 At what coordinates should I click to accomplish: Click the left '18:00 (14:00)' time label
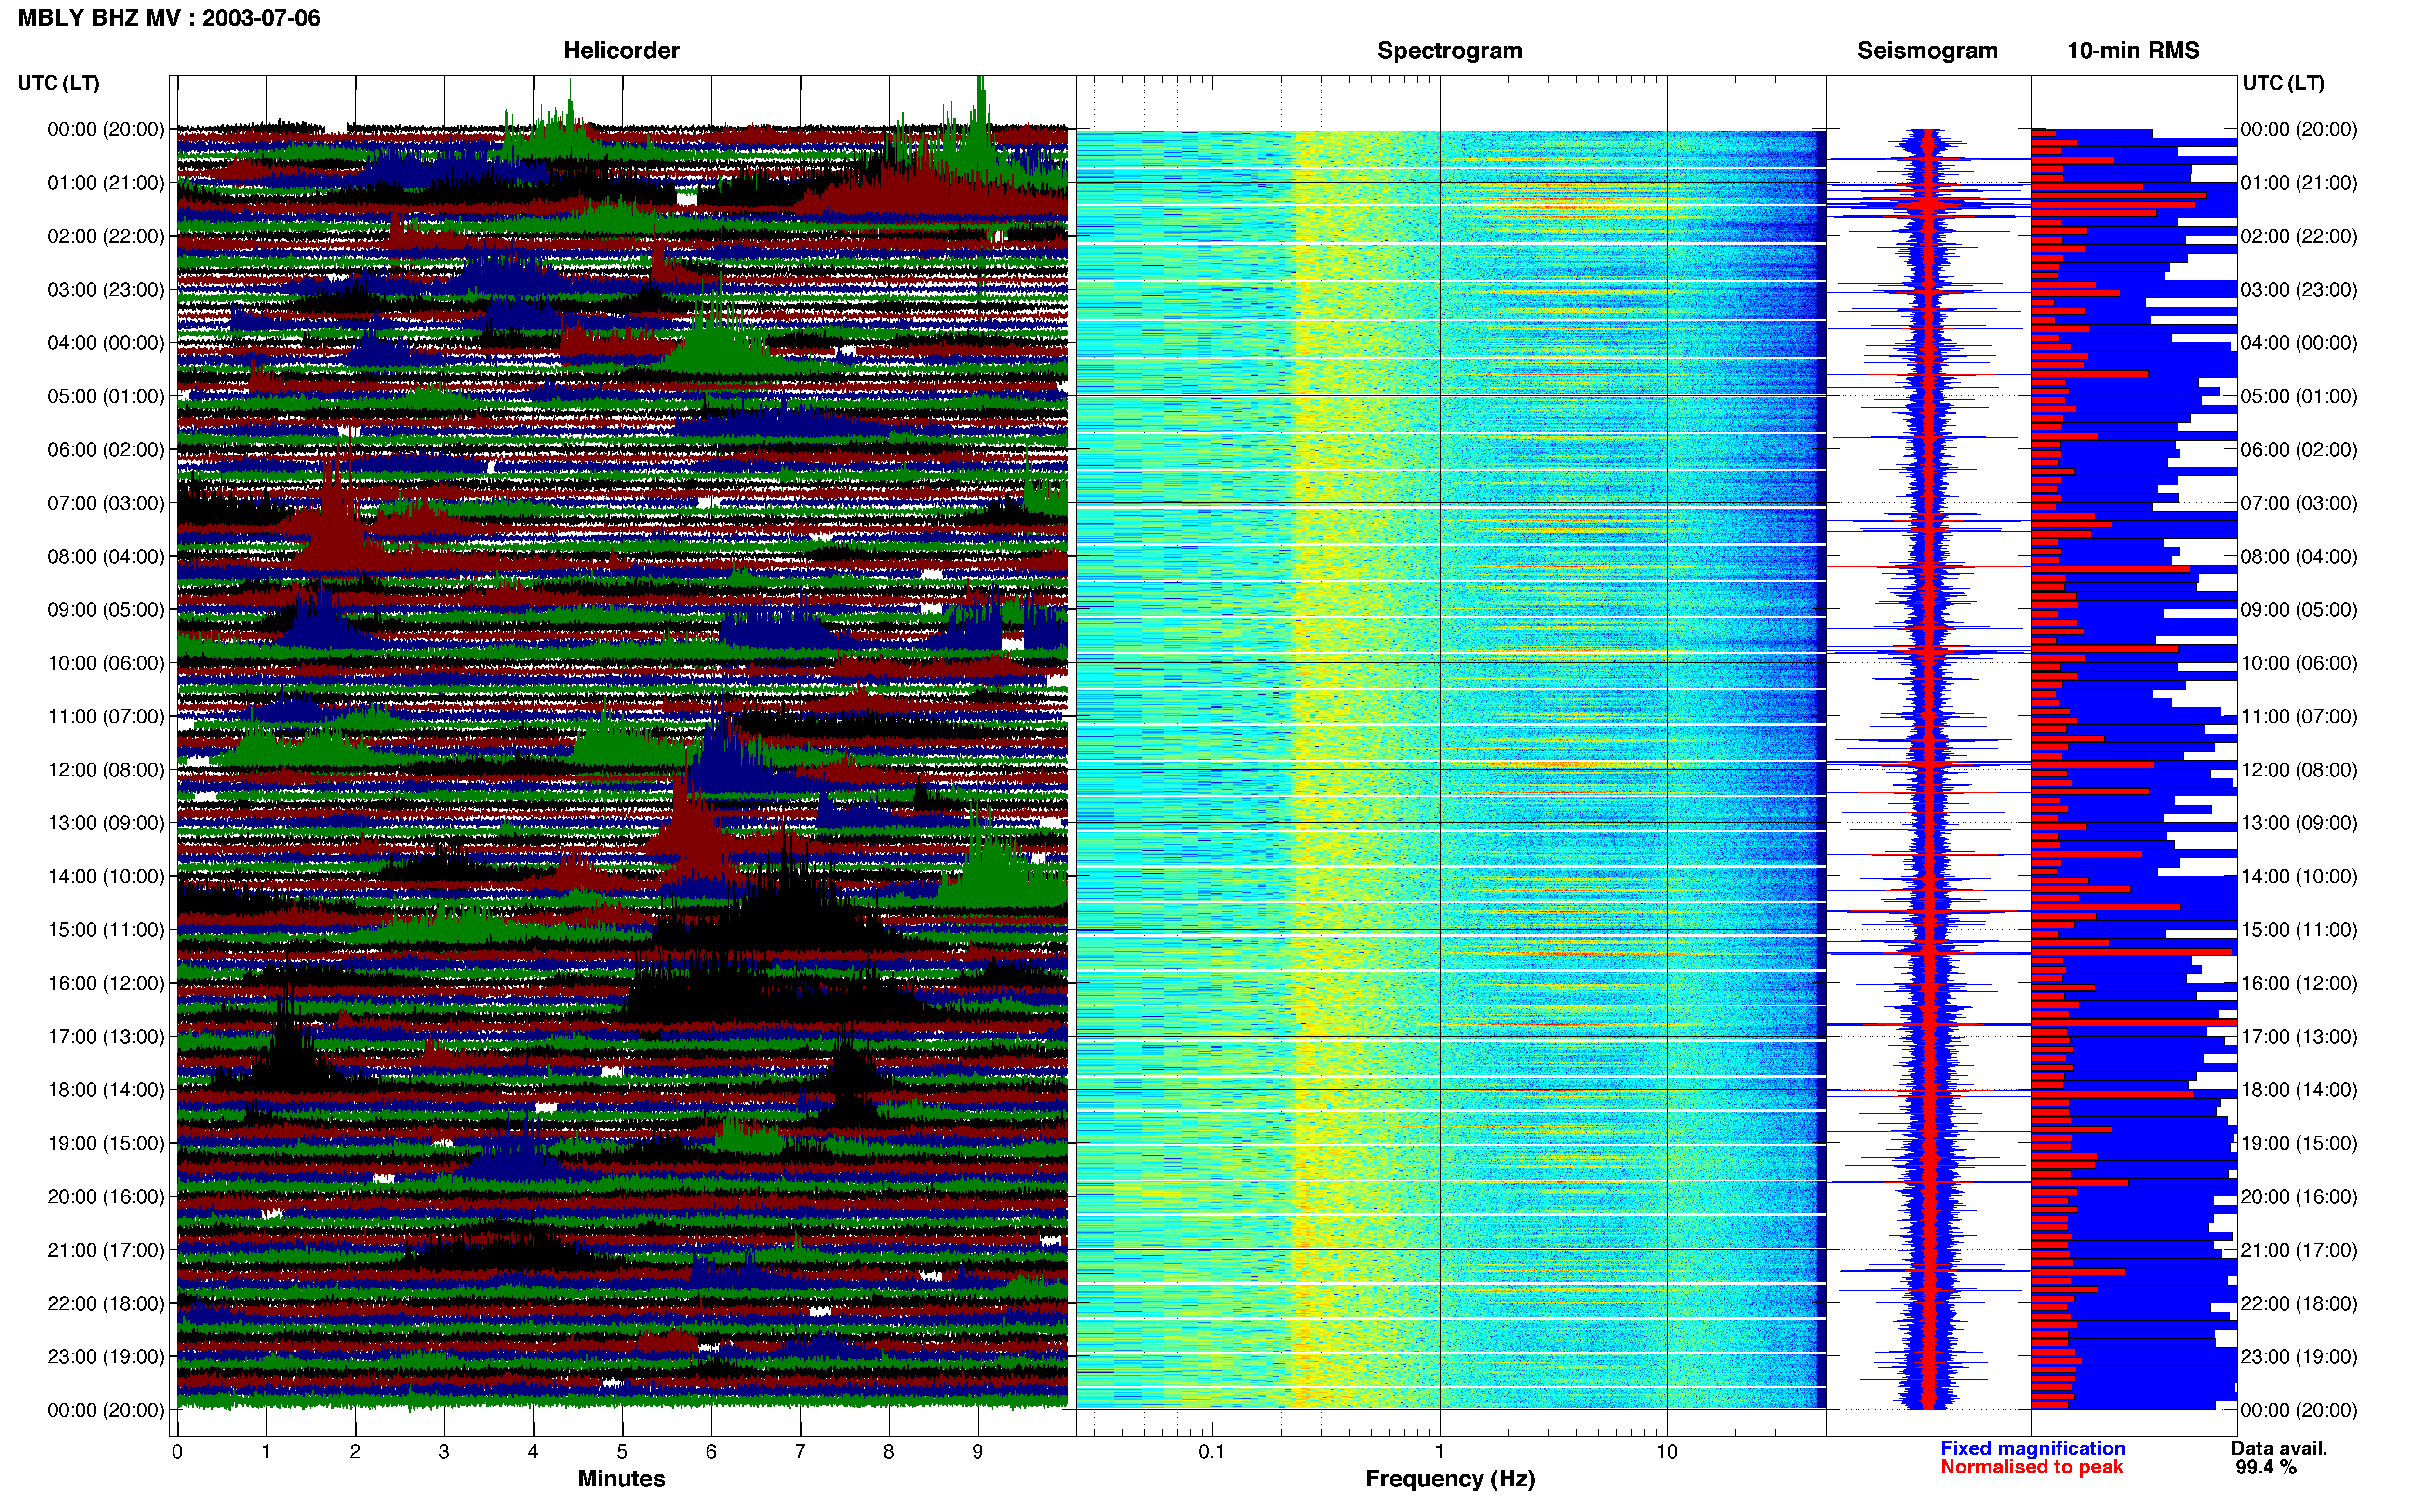(x=106, y=1090)
